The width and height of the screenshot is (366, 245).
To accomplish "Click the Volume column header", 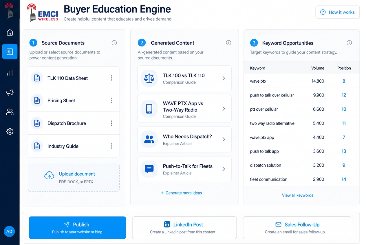I will pyautogui.click(x=318, y=68).
